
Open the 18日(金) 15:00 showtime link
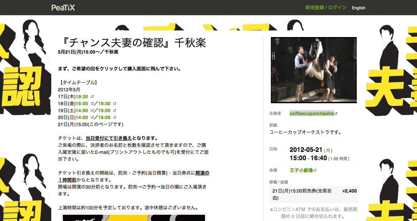tap(82, 104)
